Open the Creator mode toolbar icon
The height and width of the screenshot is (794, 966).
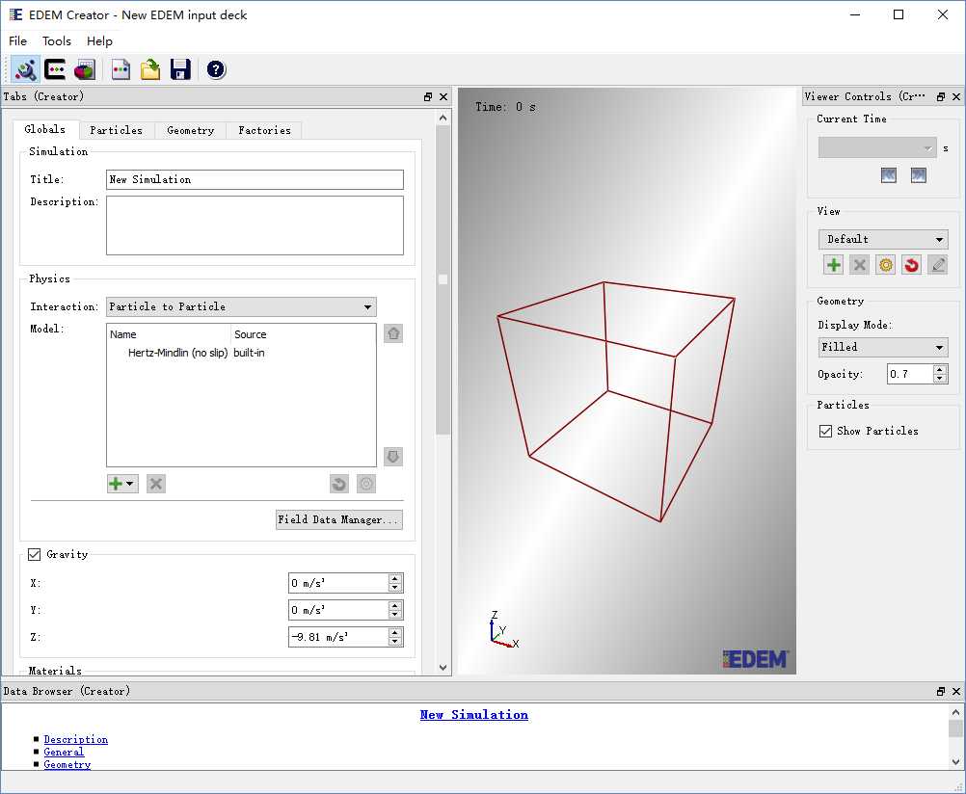25,69
